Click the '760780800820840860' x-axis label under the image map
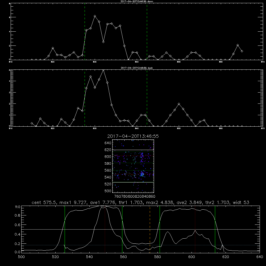The width and height of the screenshot is (266, 266). pos(135,197)
